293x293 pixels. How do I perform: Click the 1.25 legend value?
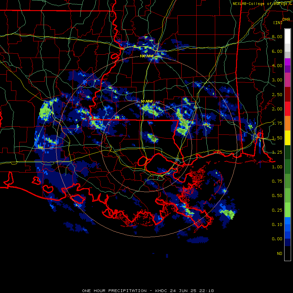(277, 152)
